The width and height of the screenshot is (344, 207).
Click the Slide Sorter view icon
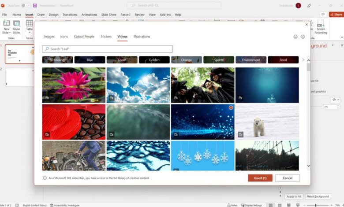280,205
